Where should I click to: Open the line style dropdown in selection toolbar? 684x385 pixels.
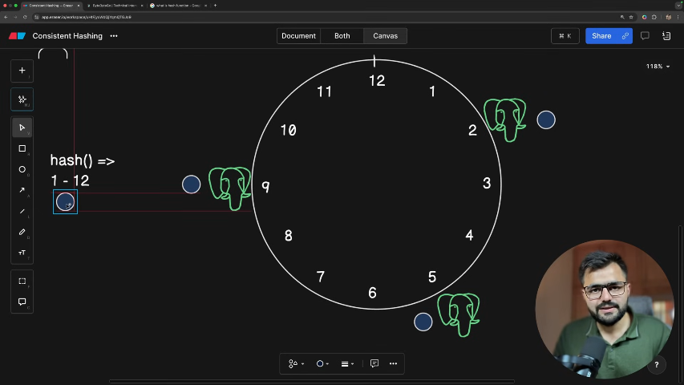click(x=347, y=363)
